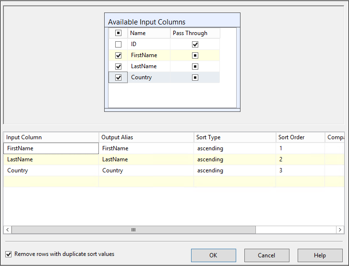Click the horizontal scrollbar thumb
The width and height of the screenshot is (349, 266).
point(133,230)
